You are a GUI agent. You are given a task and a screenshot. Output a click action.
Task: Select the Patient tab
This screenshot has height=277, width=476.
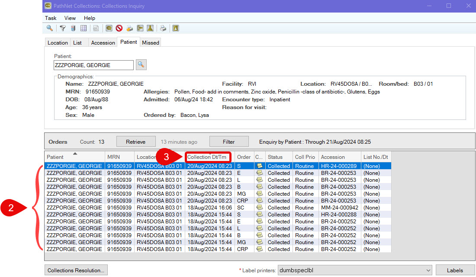point(129,42)
